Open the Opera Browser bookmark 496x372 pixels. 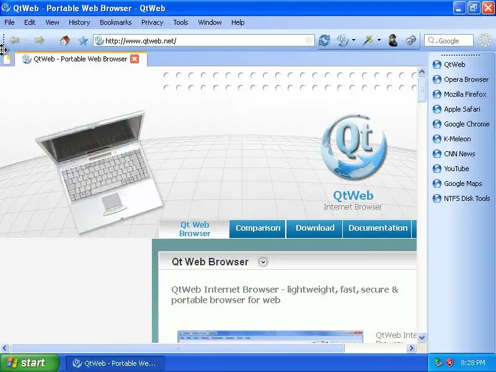click(461, 79)
